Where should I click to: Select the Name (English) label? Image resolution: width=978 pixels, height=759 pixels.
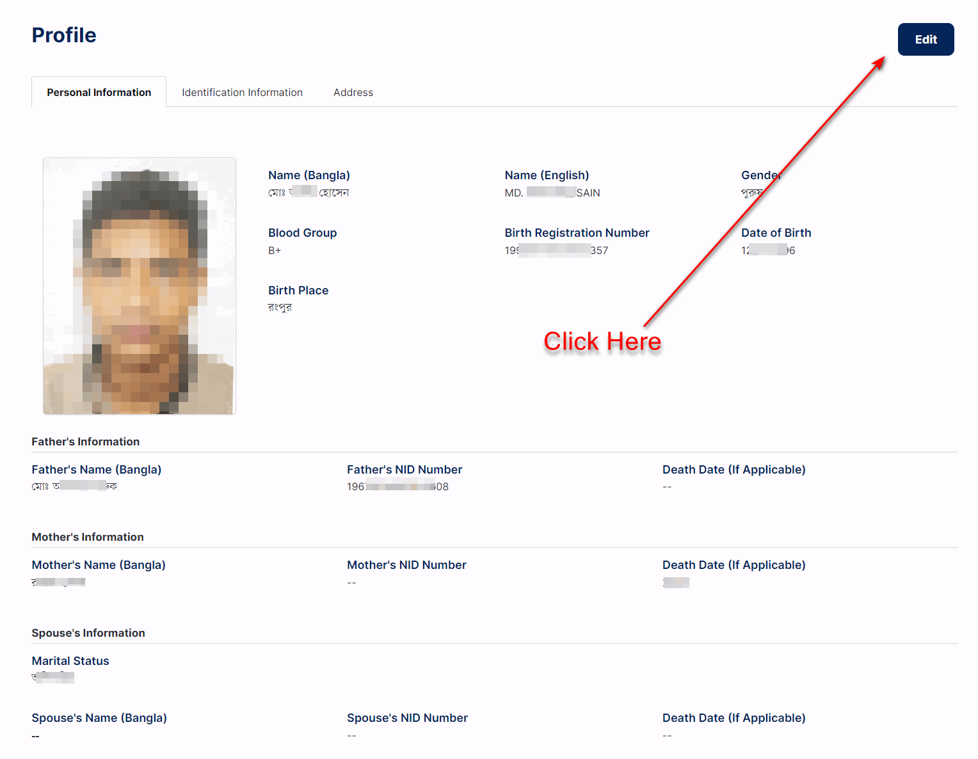tap(547, 175)
